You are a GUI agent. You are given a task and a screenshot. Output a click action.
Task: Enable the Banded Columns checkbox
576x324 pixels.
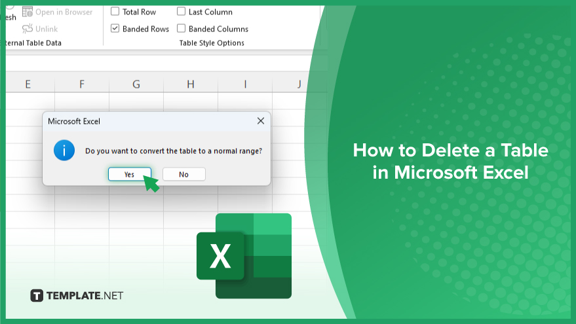pyautogui.click(x=181, y=28)
